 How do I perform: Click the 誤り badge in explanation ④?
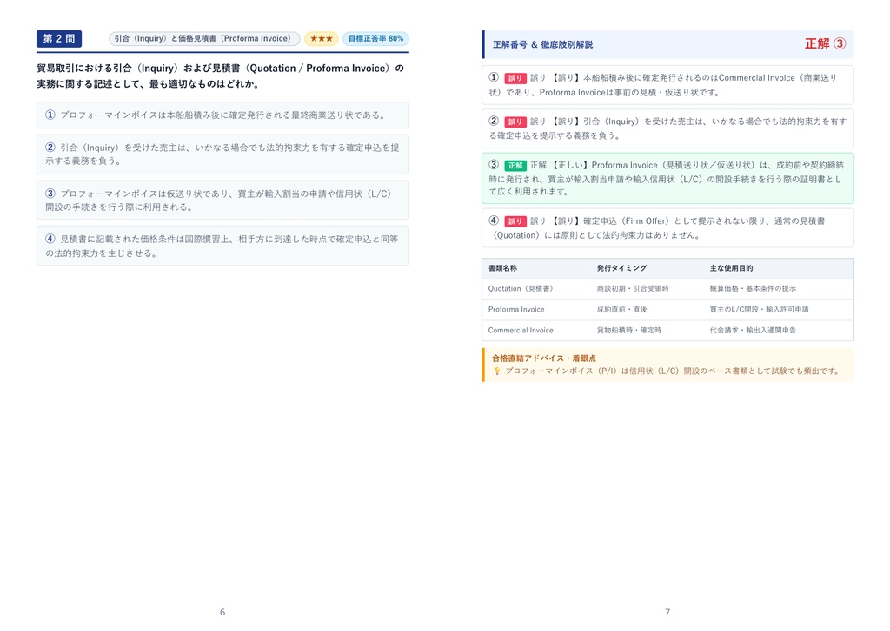(x=515, y=221)
